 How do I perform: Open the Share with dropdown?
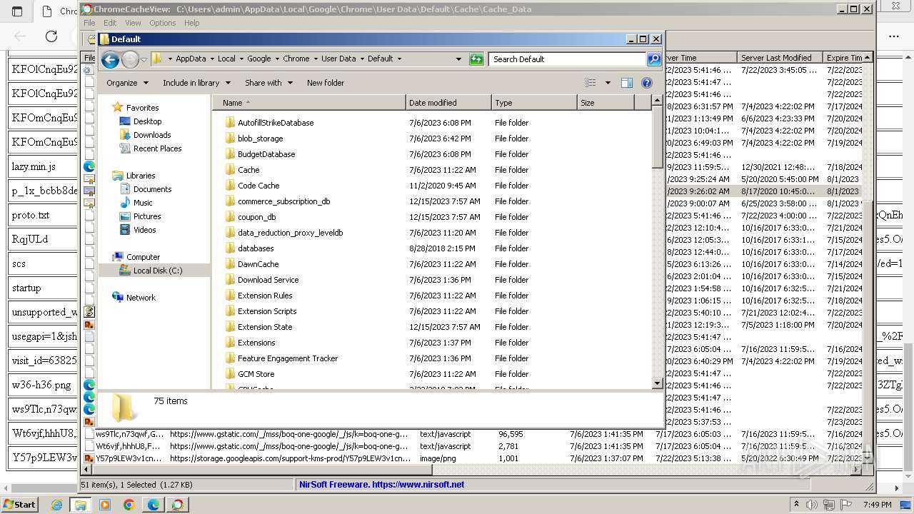click(x=268, y=83)
